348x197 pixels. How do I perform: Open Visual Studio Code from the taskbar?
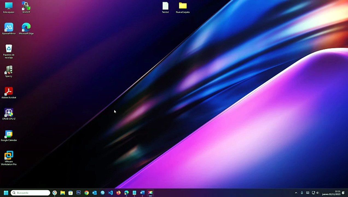tap(111, 193)
